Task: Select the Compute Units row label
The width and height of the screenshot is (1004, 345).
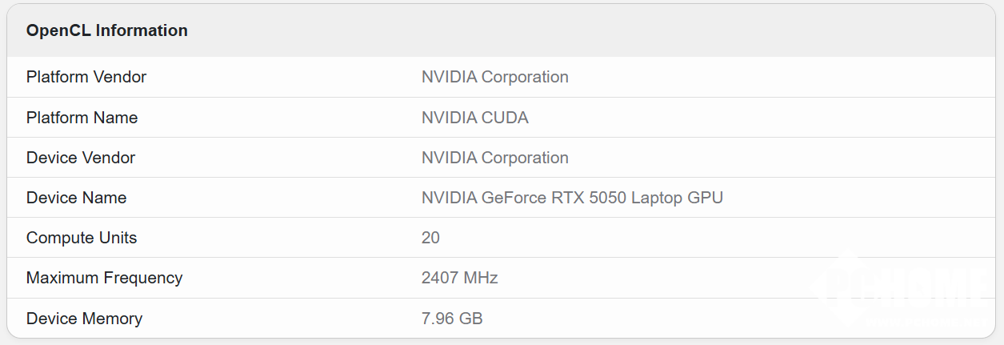Action: click(82, 238)
